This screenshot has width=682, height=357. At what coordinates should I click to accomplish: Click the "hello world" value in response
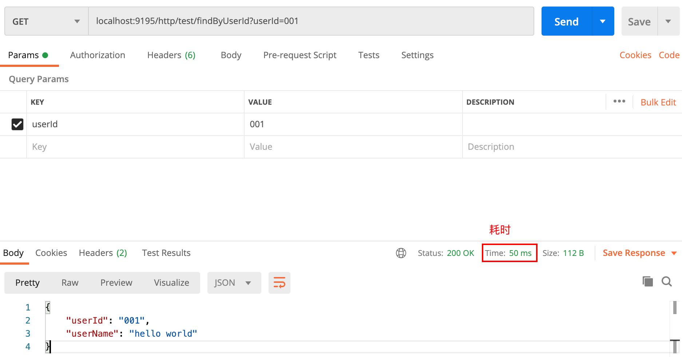click(163, 334)
